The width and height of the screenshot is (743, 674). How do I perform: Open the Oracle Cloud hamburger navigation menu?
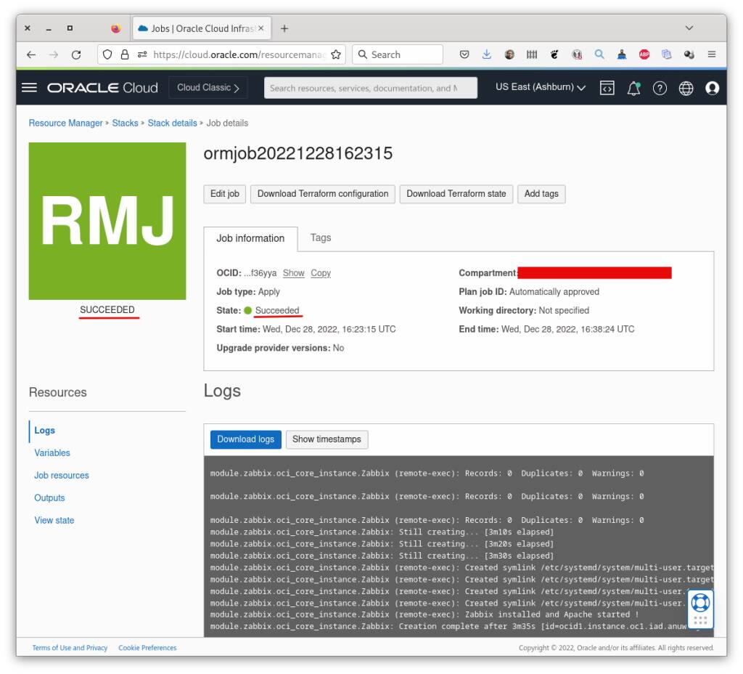[x=29, y=88]
